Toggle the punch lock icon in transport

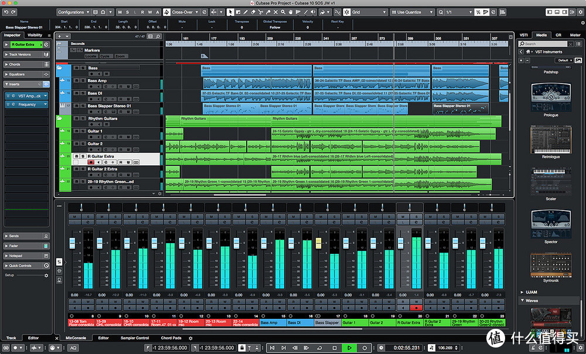click(242, 348)
